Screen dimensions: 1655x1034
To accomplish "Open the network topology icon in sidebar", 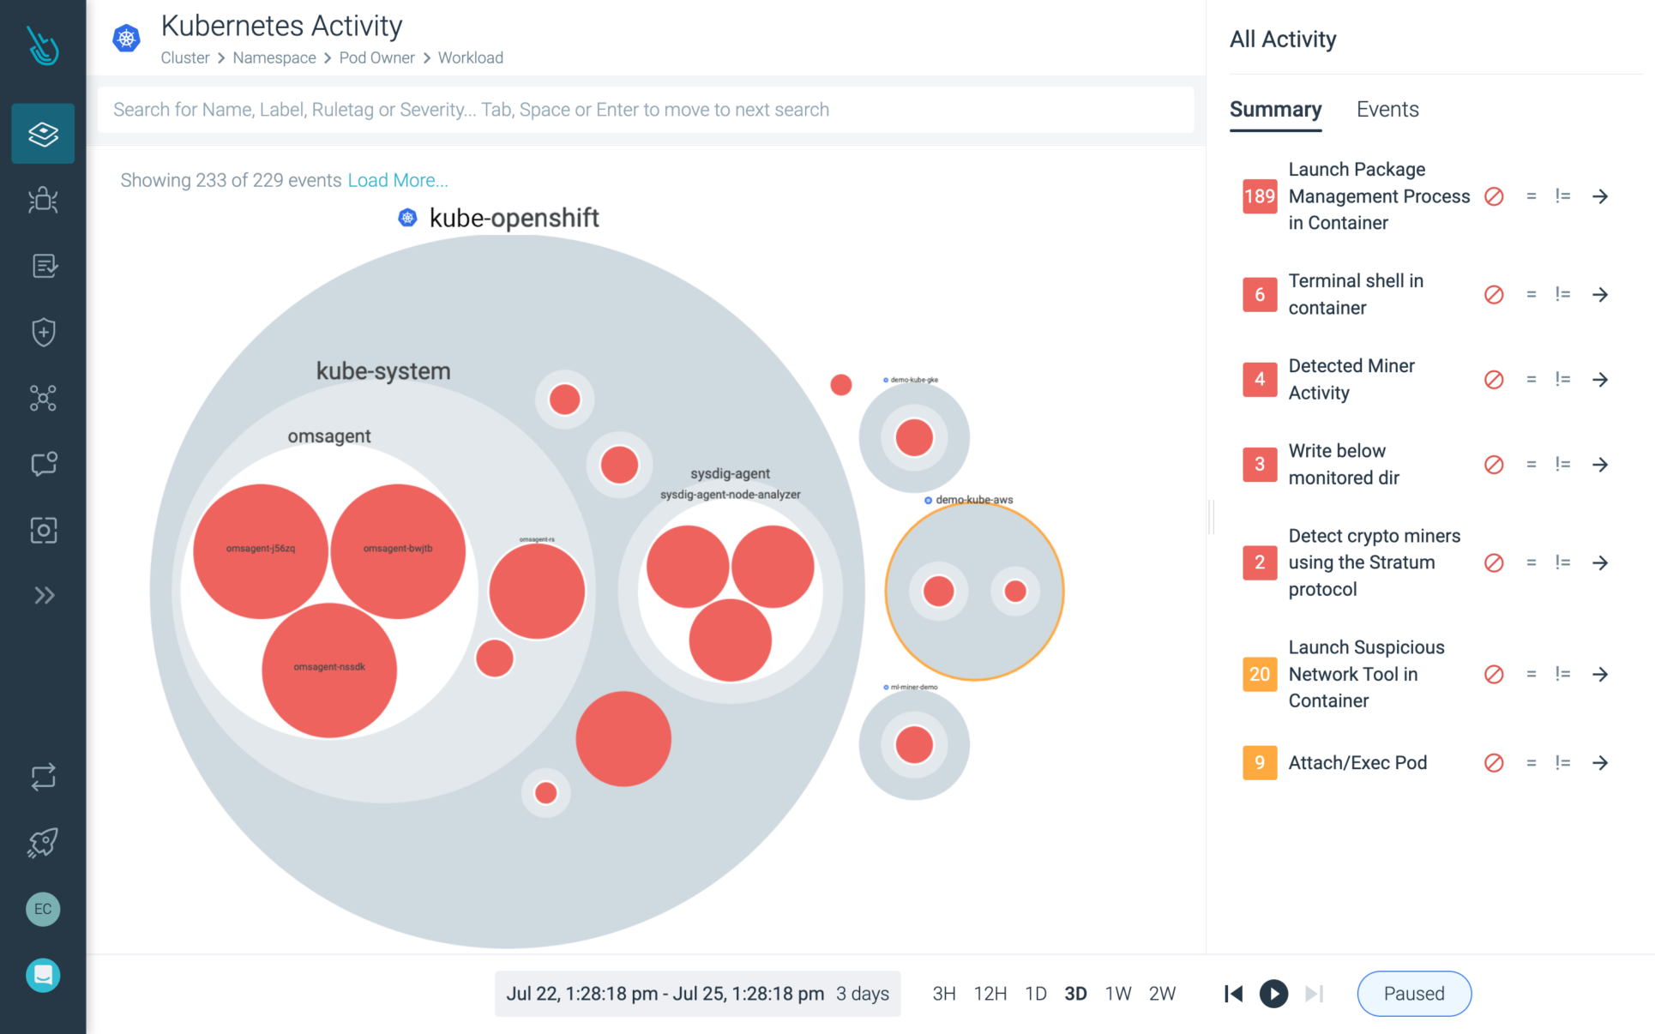I will [x=43, y=397].
